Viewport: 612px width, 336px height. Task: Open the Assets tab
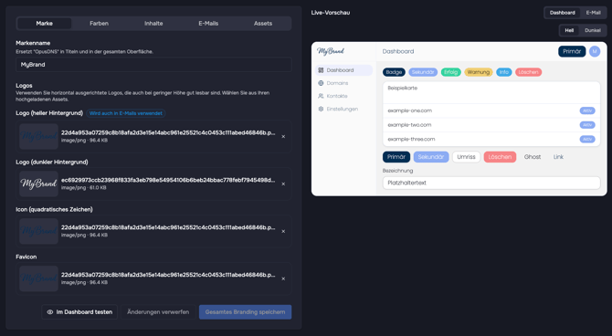click(263, 24)
